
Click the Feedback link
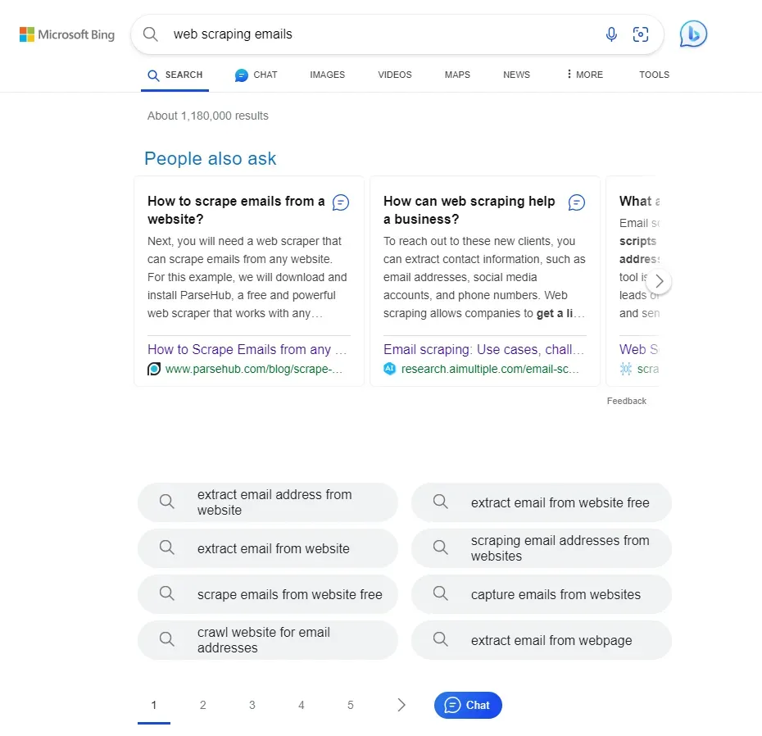coord(626,401)
